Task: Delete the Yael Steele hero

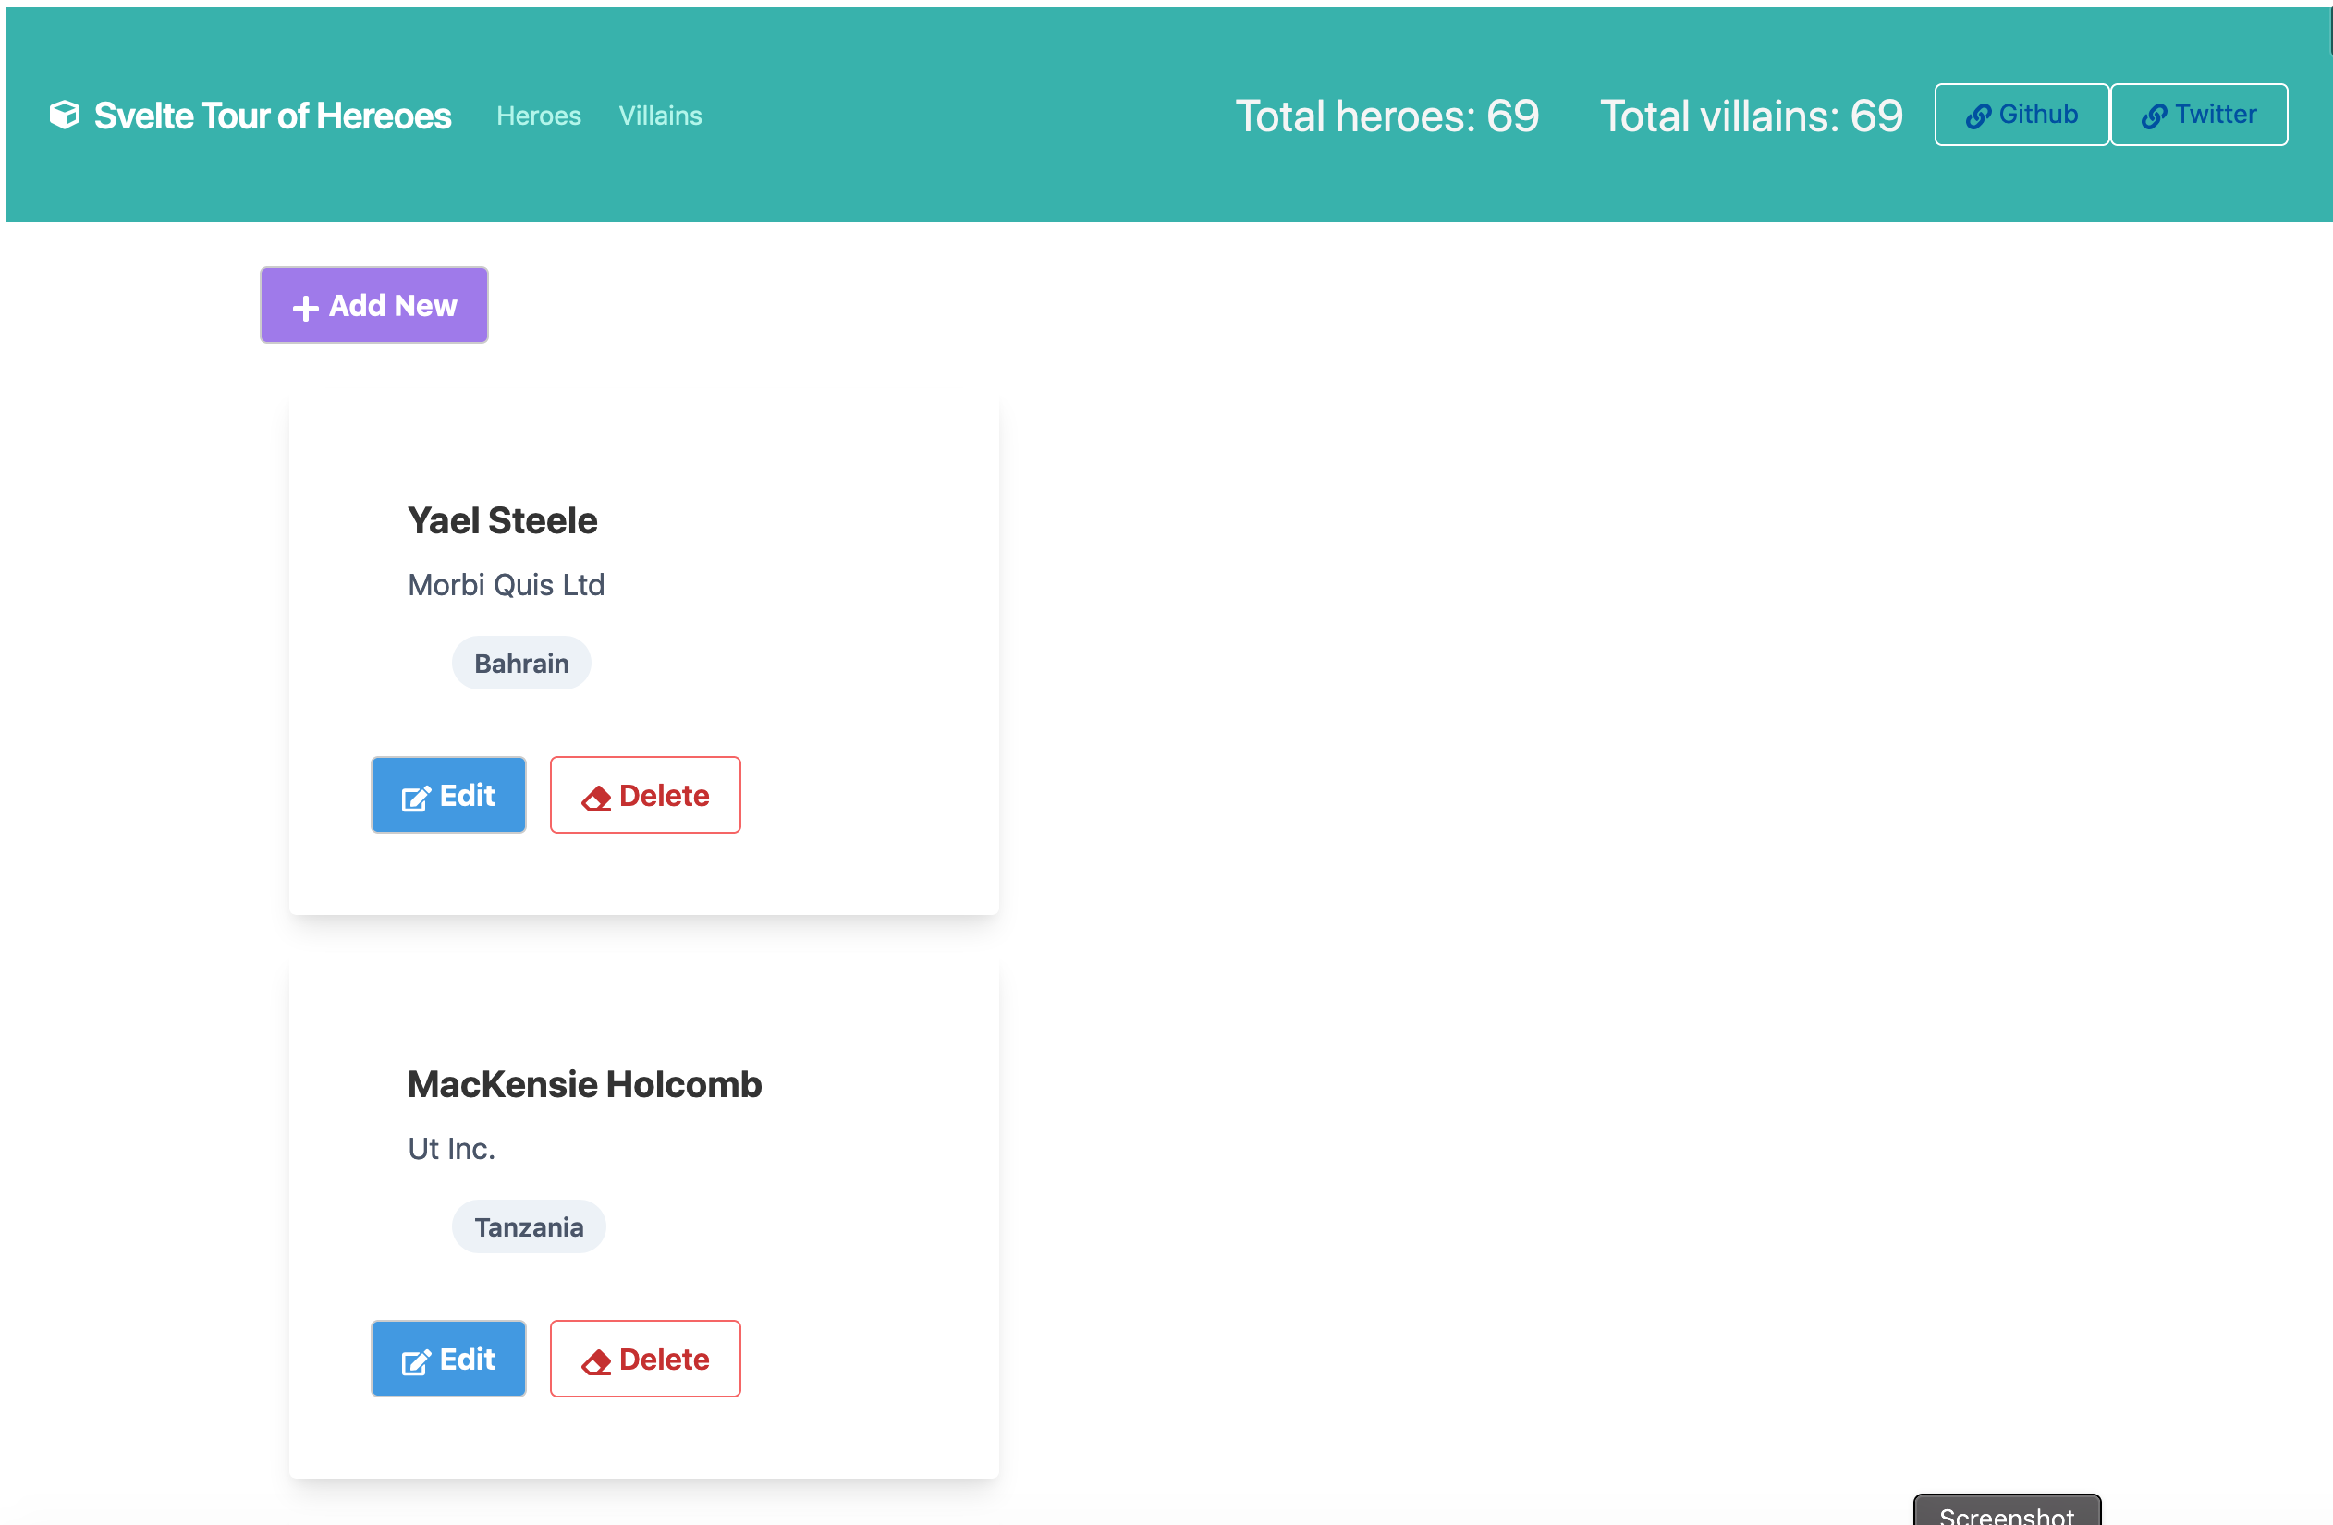Action: (645, 795)
